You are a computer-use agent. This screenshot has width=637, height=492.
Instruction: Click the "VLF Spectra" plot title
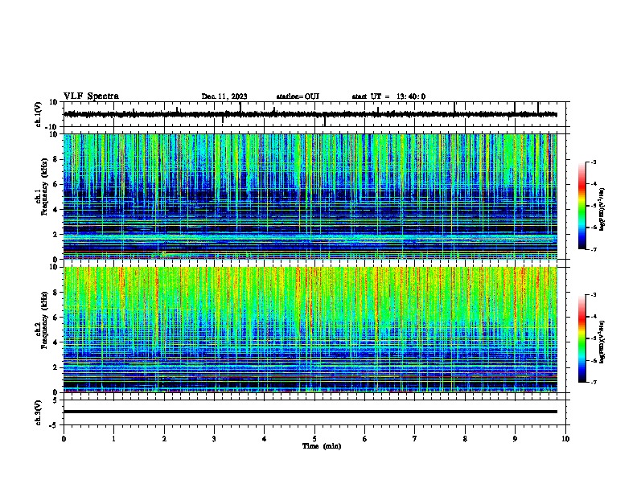pyautogui.click(x=91, y=96)
